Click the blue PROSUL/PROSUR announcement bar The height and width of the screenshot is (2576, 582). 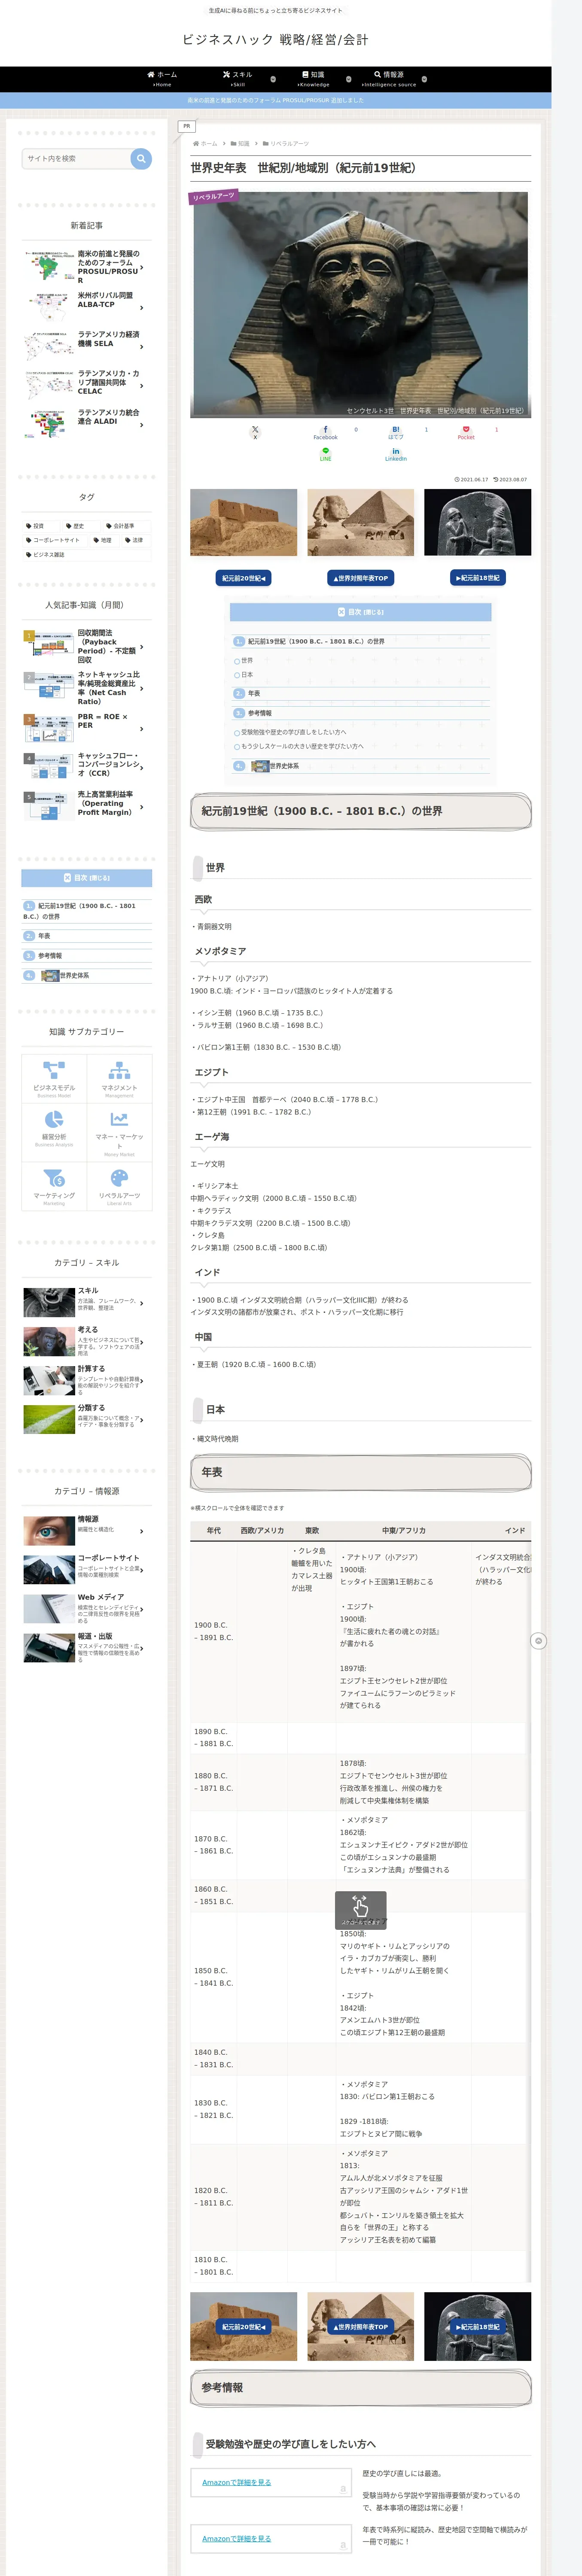click(275, 100)
